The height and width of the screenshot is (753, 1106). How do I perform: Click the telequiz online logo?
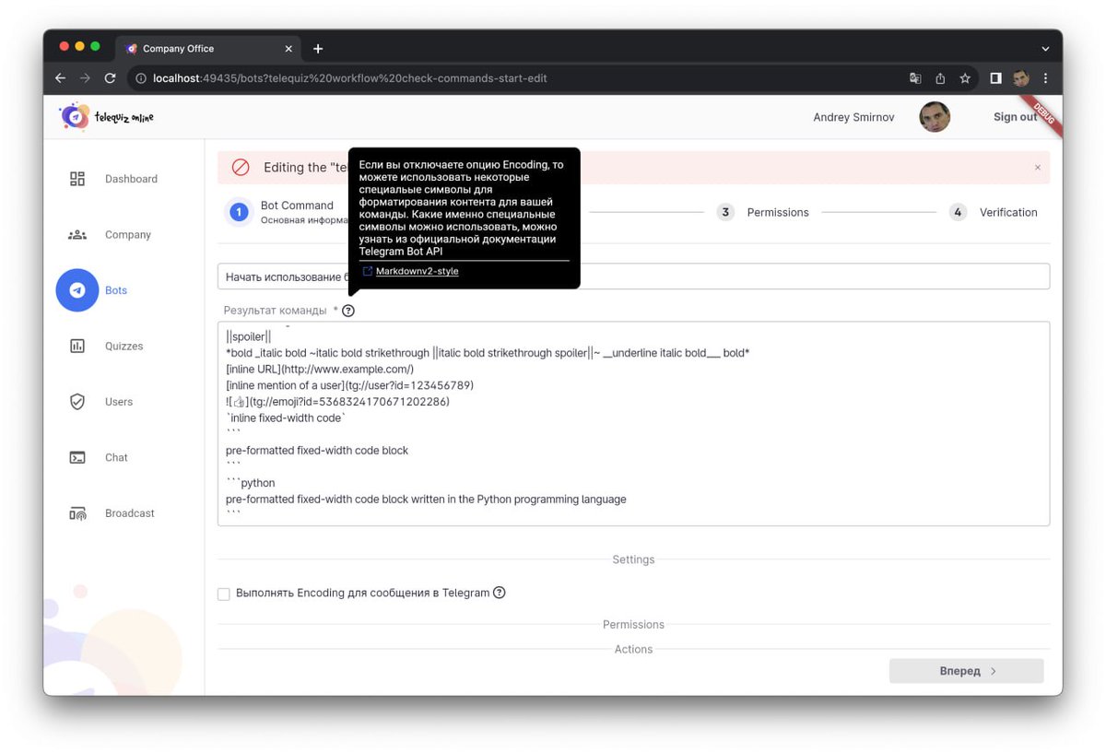click(x=107, y=116)
